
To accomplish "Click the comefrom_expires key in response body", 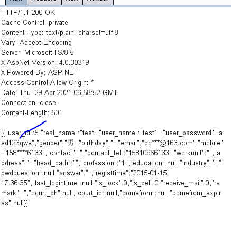I will (x=196, y=193).
